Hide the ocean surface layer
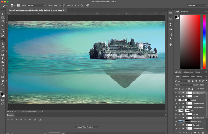This screenshot has width=208, height=134. [176, 122]
